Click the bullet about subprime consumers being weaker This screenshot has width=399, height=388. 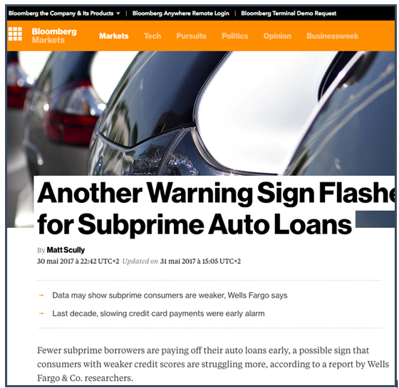[170, 295]
